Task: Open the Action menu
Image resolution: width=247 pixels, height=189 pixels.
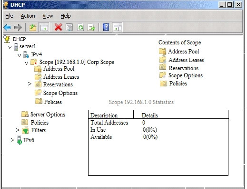Action: click(28, 16)
